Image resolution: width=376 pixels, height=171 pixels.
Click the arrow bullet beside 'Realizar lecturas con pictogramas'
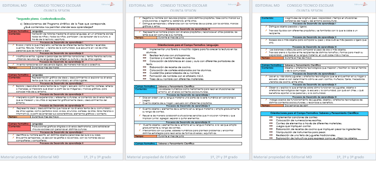click(145, 56)
